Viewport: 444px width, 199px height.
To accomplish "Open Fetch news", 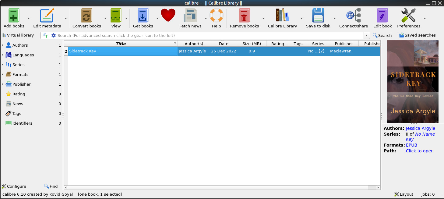I will (x=190, y=16).
